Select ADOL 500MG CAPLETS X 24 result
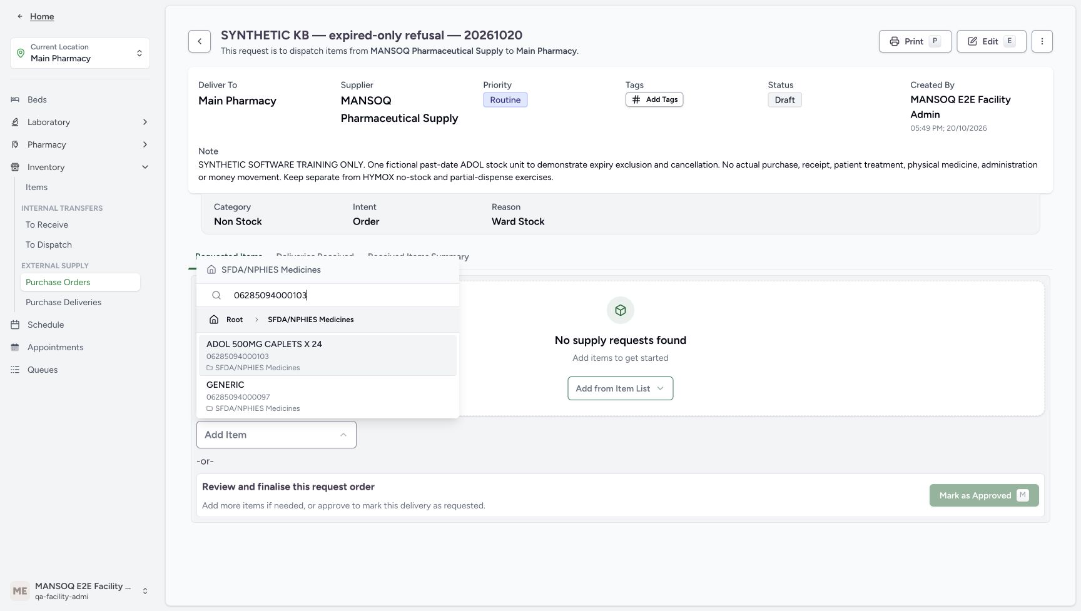This screenshot has height=611, width=1081. point(328,355)
